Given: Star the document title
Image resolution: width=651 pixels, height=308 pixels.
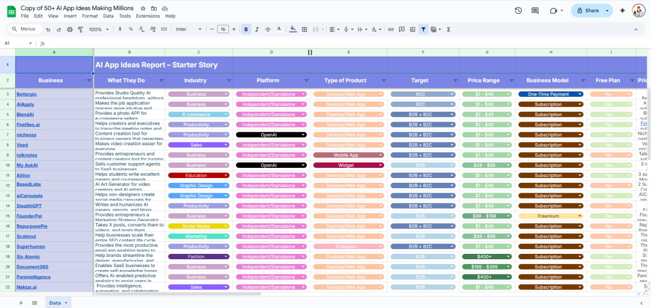Looking at the screenshot, I should 143,8.
